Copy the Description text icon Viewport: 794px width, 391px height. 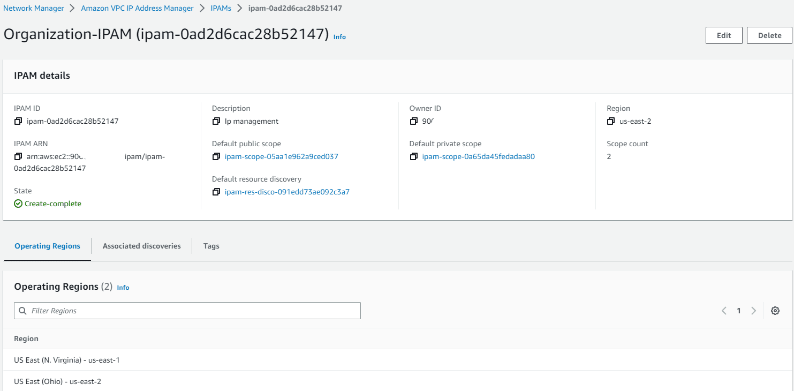(216, 121)
